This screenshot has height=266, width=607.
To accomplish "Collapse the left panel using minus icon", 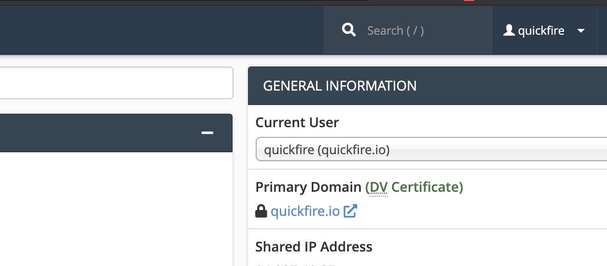I will [x=207, y=133].
